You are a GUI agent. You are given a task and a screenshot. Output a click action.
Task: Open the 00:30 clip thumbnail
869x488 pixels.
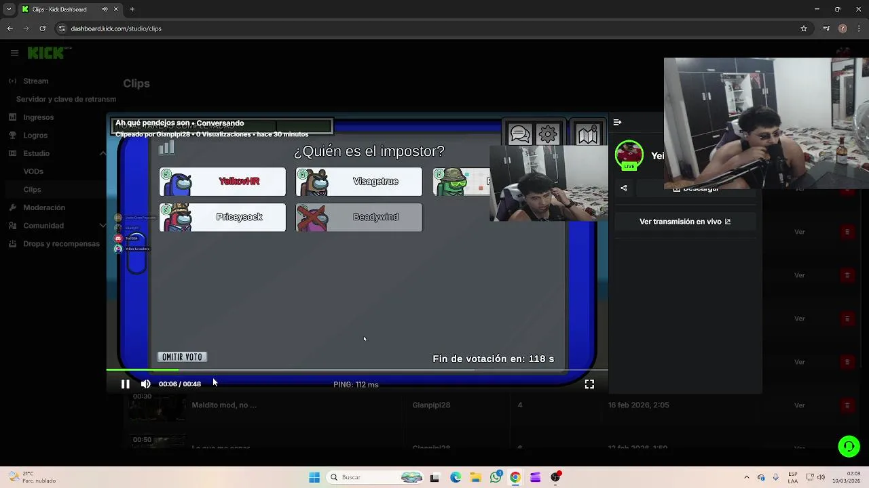tap(158, 405)
